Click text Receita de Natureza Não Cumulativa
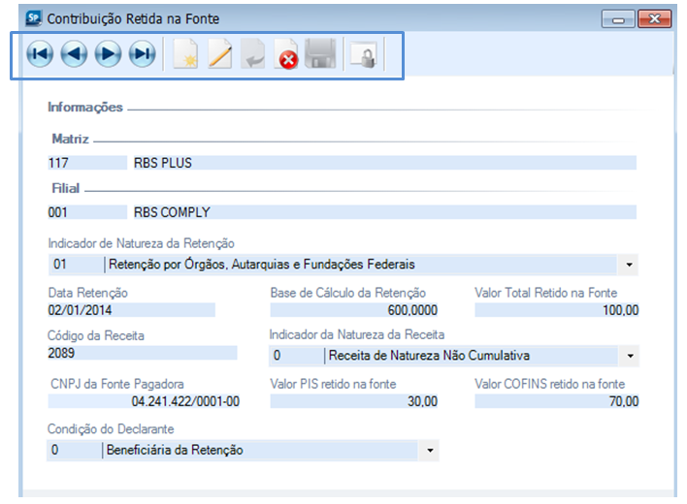Screen dimensions: 687x504 pyautogui.click(x=429, y=356)
